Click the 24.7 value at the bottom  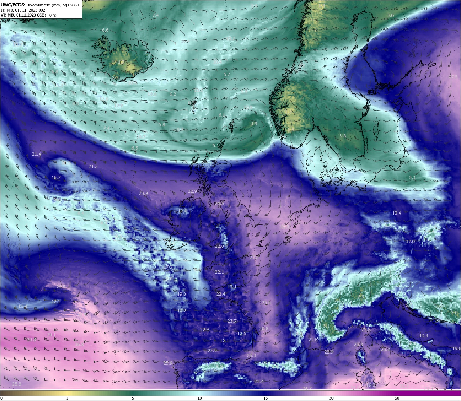(x=307, y=389)
